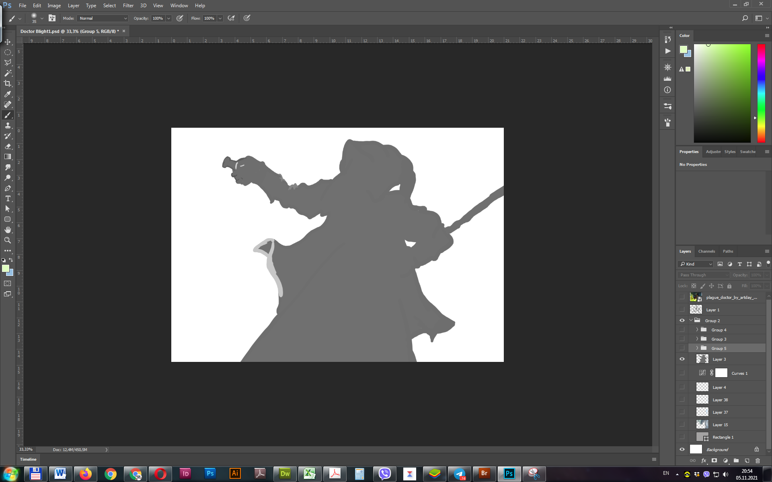Delete layer with trash icon

[x=758, y=461]
